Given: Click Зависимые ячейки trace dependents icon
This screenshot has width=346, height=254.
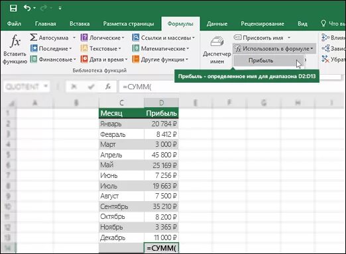Looking at the screenshot, I should pos(325,48).
